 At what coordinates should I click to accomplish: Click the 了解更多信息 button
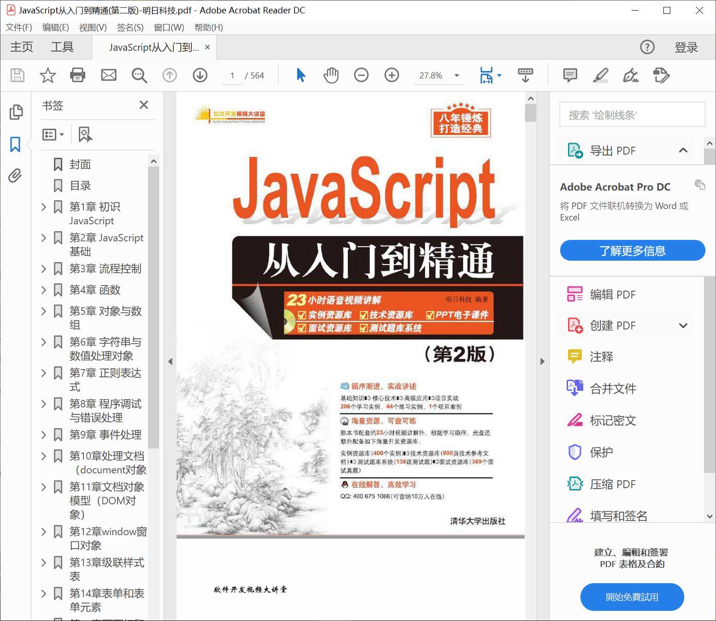click(632, 251)
